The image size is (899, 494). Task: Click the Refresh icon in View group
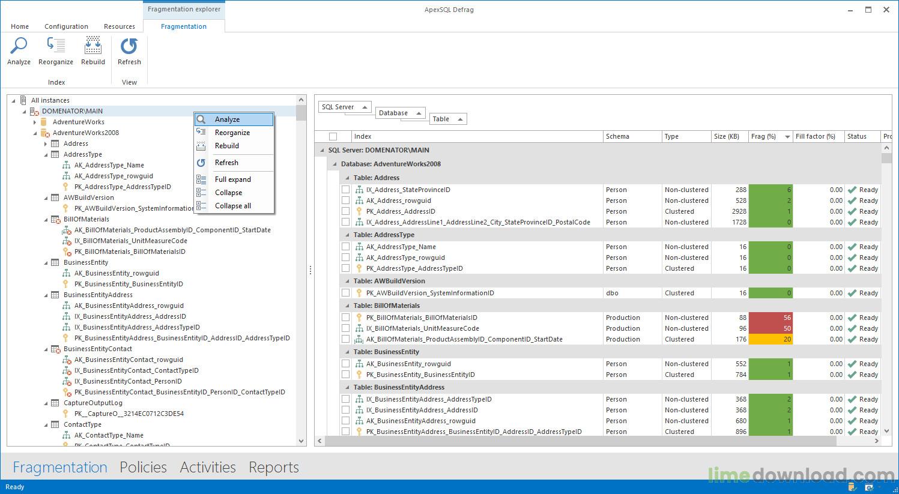[129, 47]
